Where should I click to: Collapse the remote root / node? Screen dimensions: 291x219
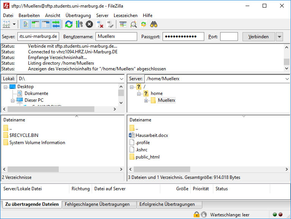point(131,87)
